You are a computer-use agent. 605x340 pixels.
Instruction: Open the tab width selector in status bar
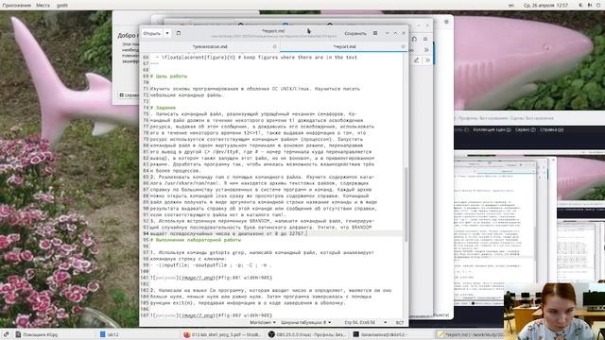306,322
